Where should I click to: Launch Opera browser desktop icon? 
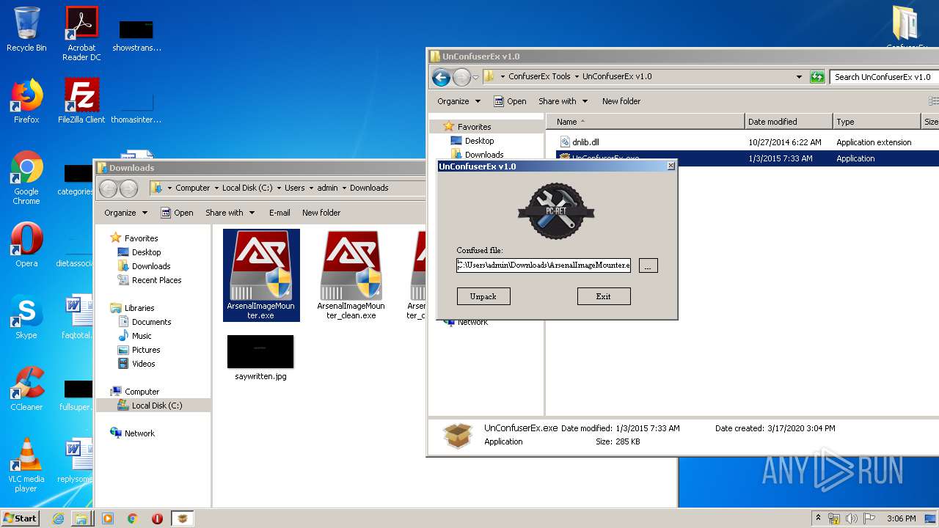click(x=26, y=244)
